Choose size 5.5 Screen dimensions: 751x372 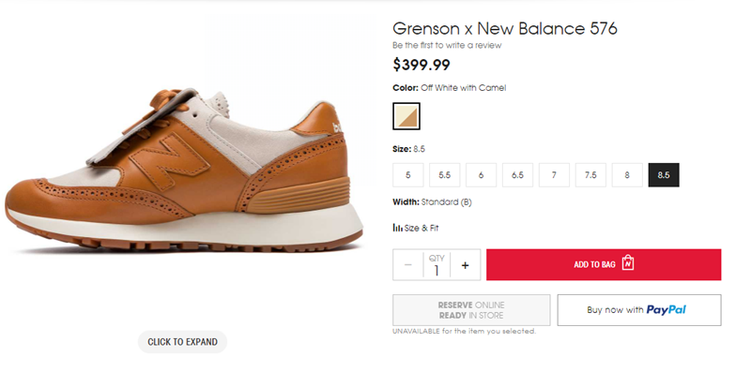click(444, 175)
